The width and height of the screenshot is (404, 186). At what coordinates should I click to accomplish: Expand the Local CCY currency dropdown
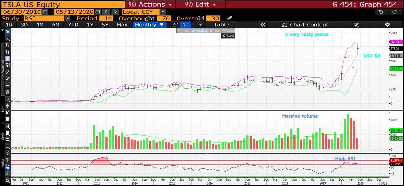click(x=163, y=12)
